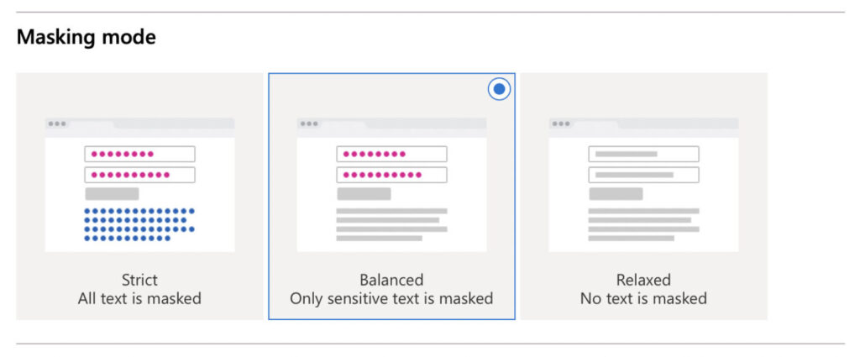The width and height of the screenshot is (860, 357).
Task: Click the Strict mode preview illustration
Action: (x=139, y=185)
